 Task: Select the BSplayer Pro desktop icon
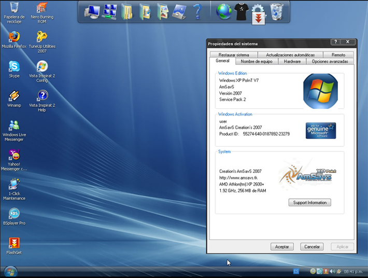(x=14, y=216)
